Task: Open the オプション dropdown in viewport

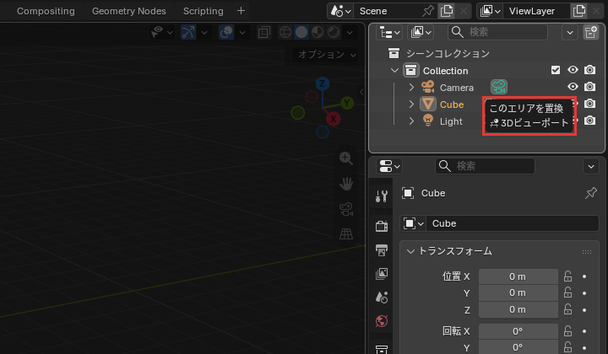Action: tap(326, 55)
